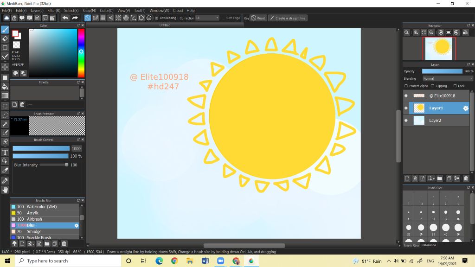475x267 pixels.
Task: Click the Create a straight line button
Action: tap(288, 18)
